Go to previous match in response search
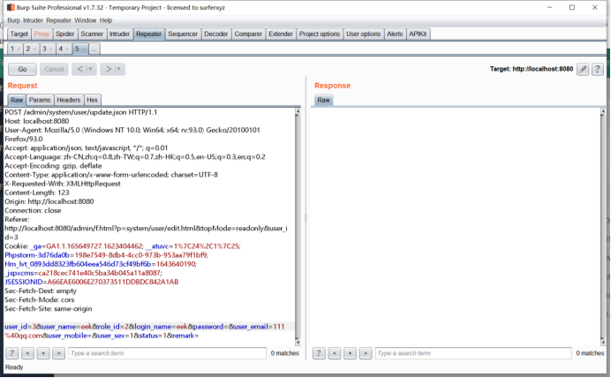Image resolution: width=611 pixels, height=378 pixels. pos(335,353)
